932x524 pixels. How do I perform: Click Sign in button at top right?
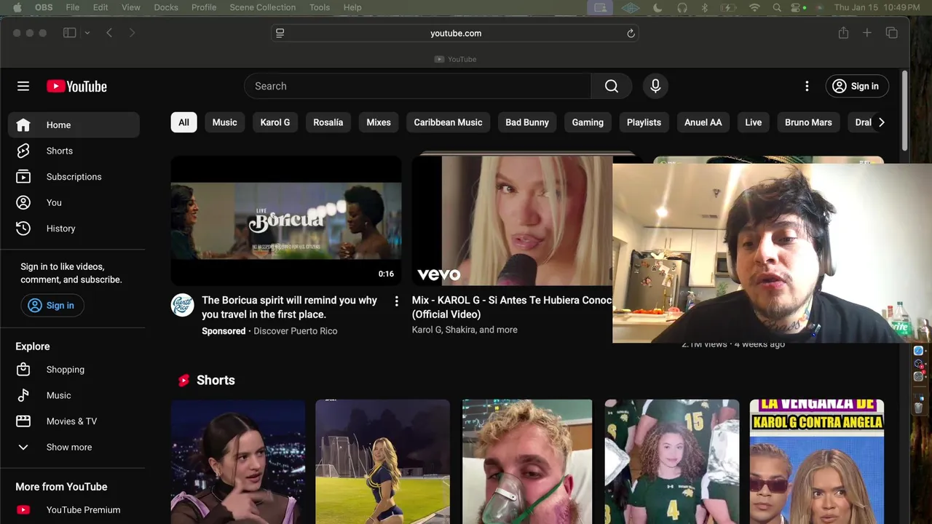point(857,86)
